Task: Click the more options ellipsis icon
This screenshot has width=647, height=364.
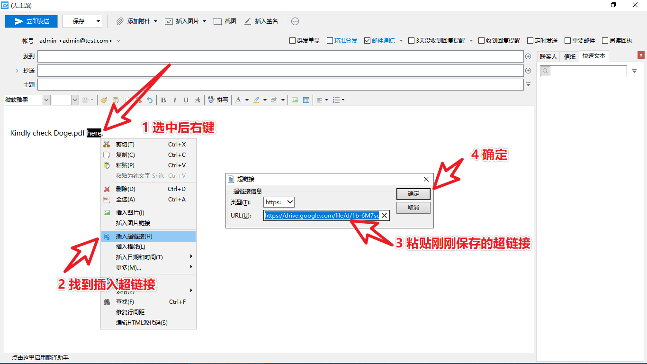Action: coord(295,21)
